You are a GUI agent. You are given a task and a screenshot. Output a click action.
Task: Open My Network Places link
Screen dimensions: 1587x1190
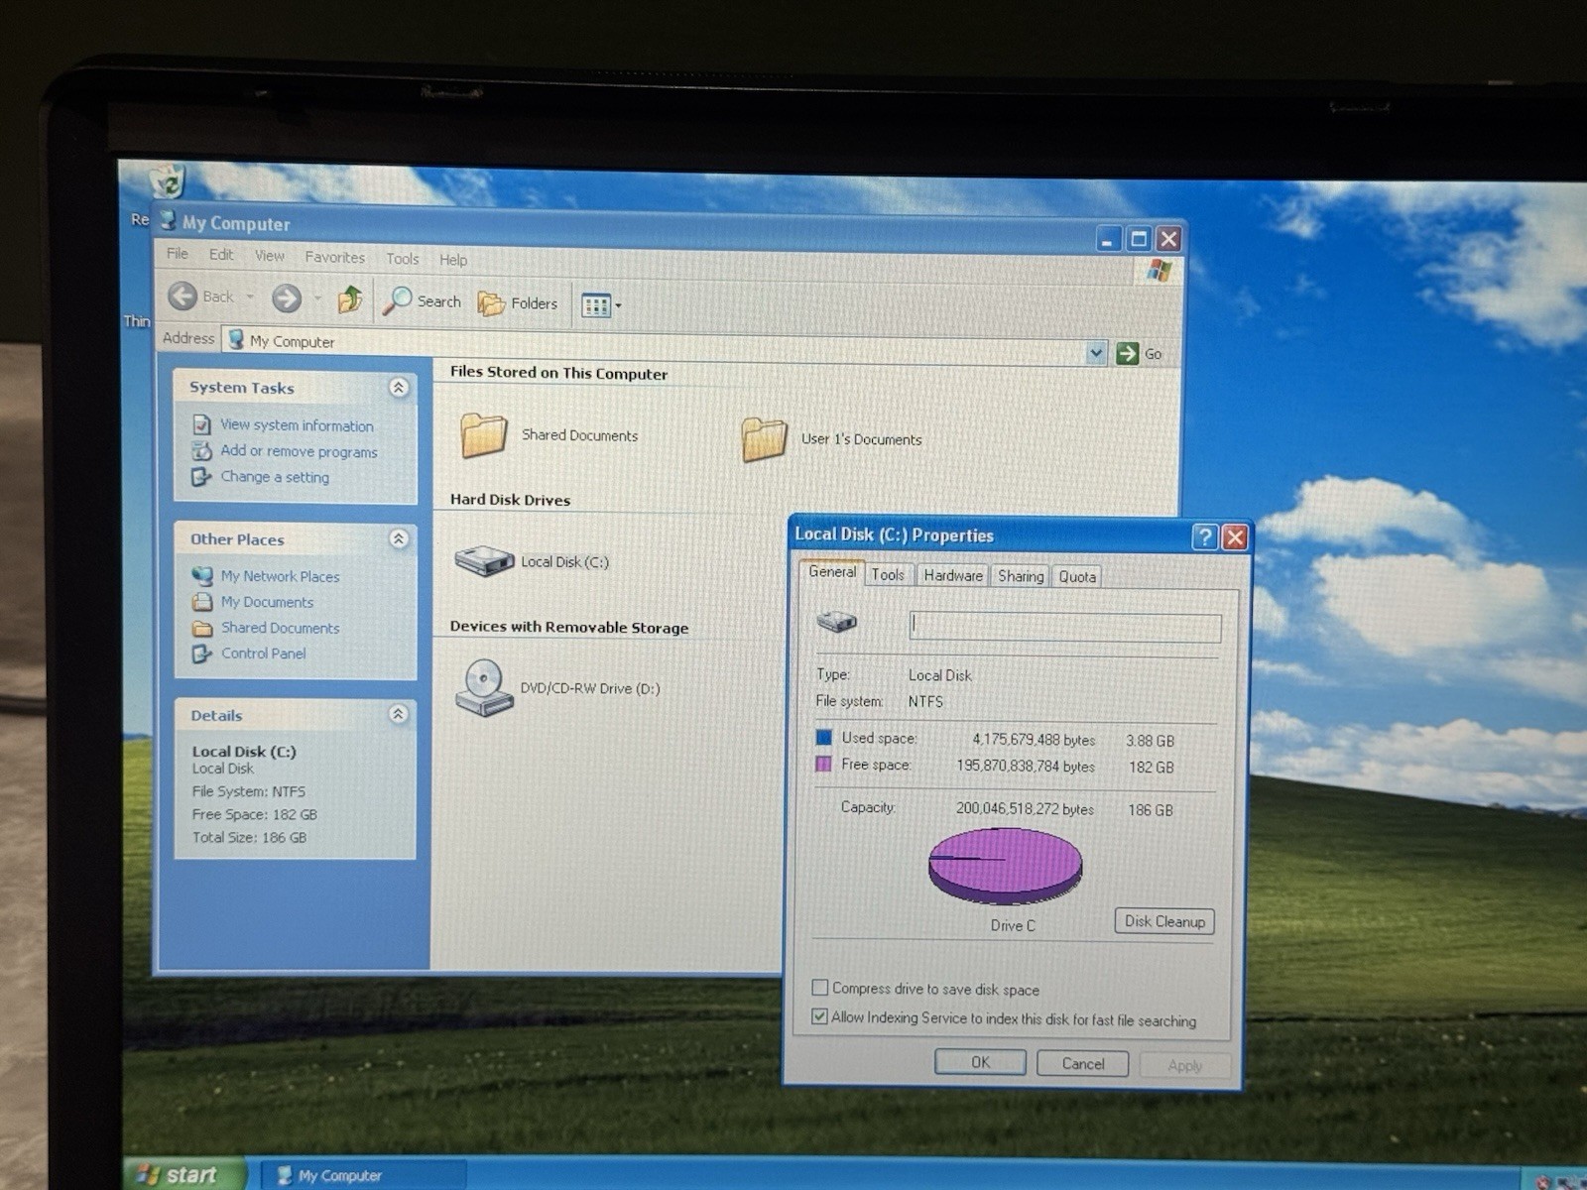[x=280, y=576]
